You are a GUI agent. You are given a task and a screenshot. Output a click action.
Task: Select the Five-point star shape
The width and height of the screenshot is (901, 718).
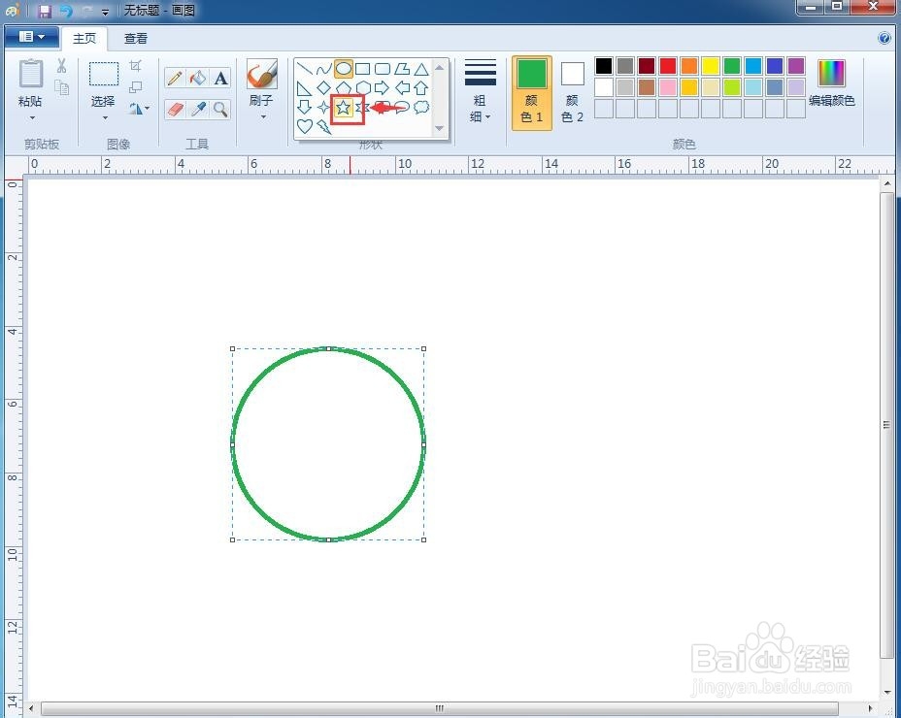point(344,108)
